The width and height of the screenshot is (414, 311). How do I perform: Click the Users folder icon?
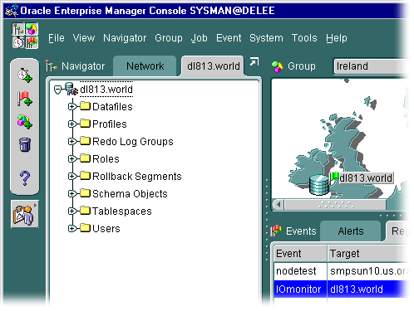86,228
